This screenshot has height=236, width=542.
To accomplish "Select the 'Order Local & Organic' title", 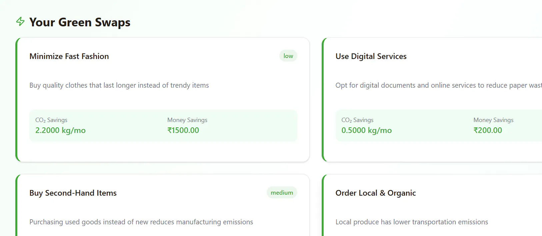I will 376,193.
